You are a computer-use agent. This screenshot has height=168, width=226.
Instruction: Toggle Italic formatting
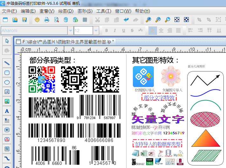pyautogui.click(x=115, y=30)
